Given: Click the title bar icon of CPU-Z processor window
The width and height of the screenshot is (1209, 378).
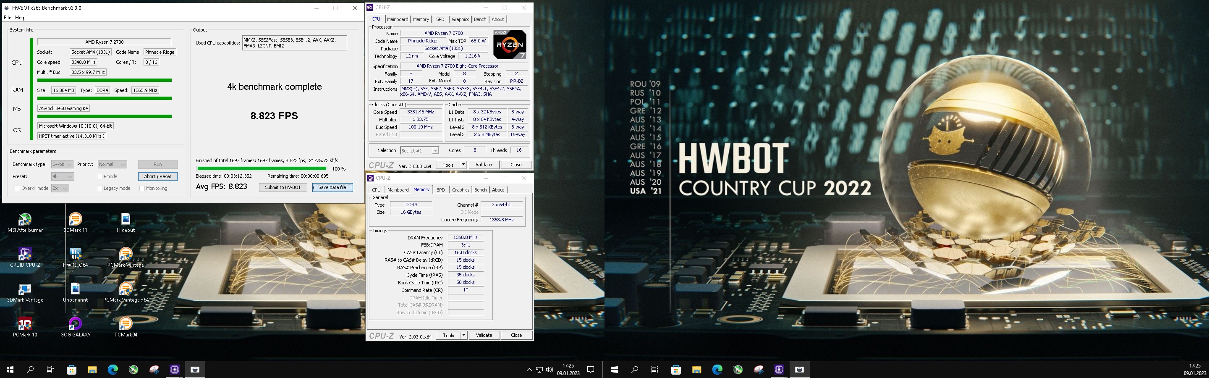Looking at the screenshot, I should [370, 8].
